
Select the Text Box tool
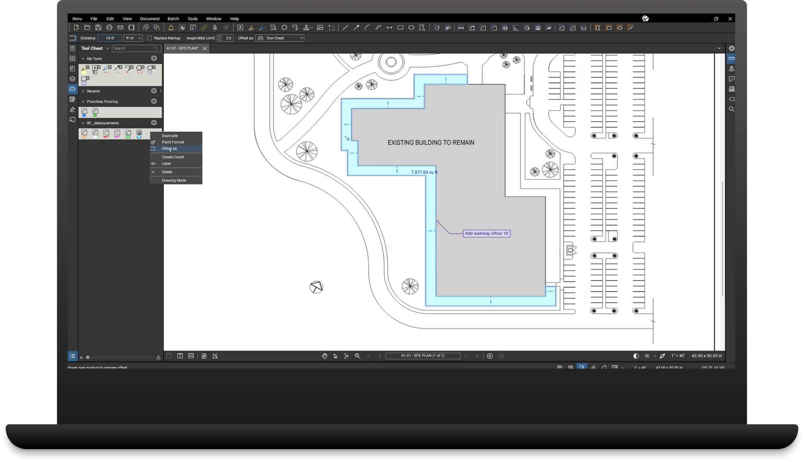(240, 28)
